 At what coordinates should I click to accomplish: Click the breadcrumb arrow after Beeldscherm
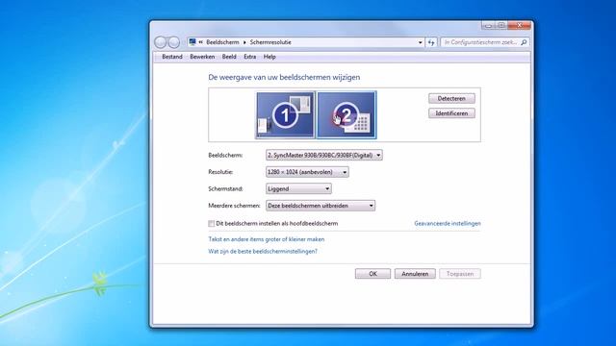point(244,42)
